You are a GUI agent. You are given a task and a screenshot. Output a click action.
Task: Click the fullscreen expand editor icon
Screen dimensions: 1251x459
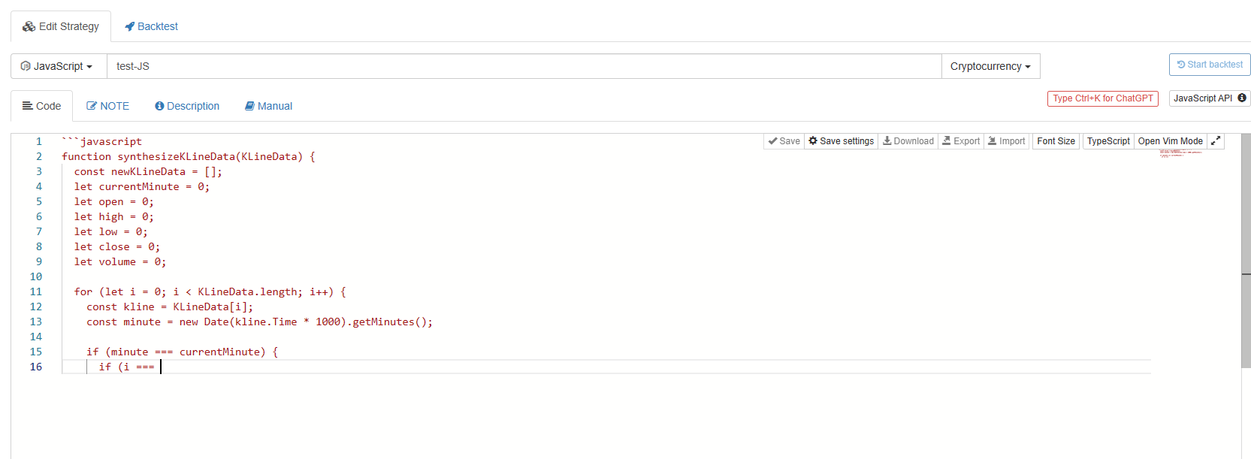pyautogui.click(x=1215, y=141)
